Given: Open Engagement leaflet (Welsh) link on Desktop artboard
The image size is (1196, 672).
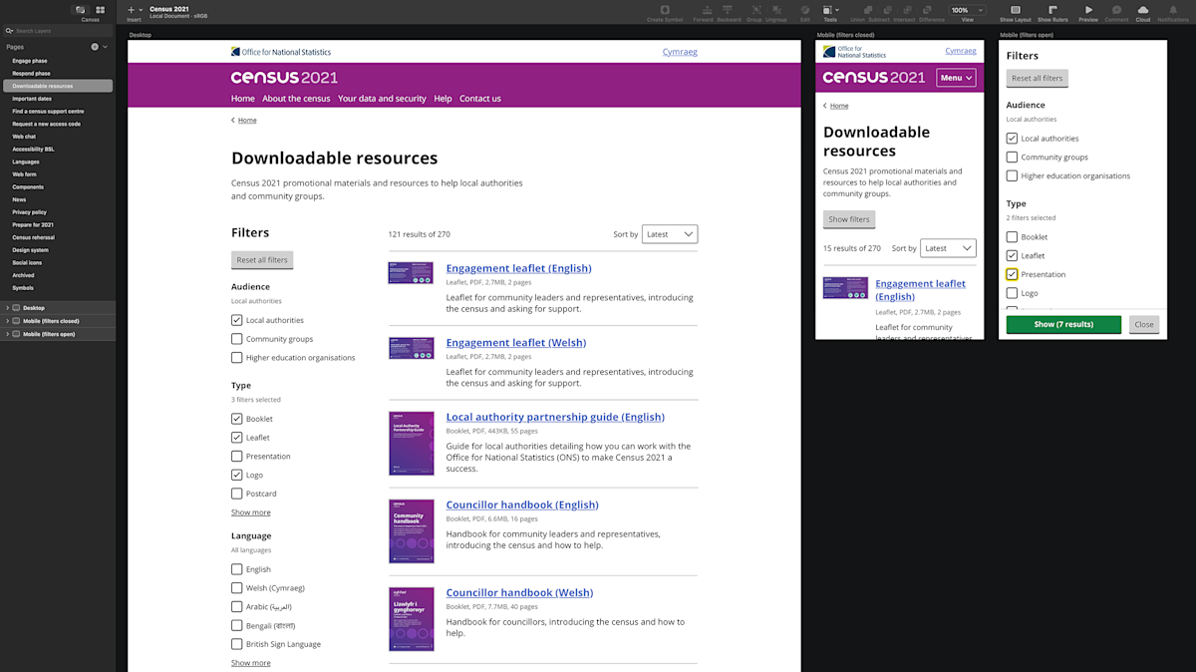Looking at the screenshot, I should [516, 343].
